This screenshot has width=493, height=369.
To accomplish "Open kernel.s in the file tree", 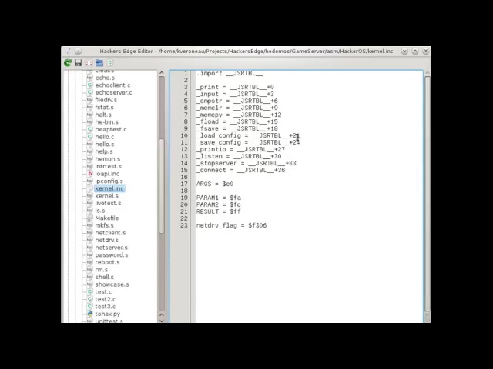I will coord(106,195).
